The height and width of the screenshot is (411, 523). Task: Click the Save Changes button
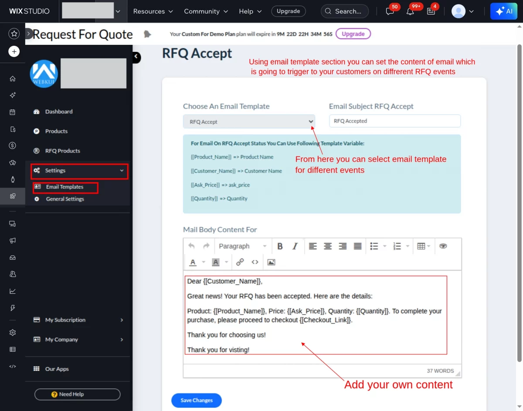197,400
